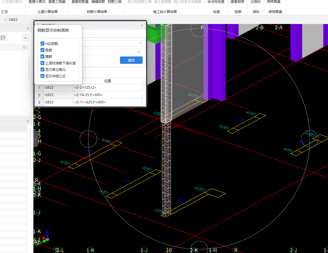Select row 3 position <2-11+625,P+600>

tap(90, 102)
